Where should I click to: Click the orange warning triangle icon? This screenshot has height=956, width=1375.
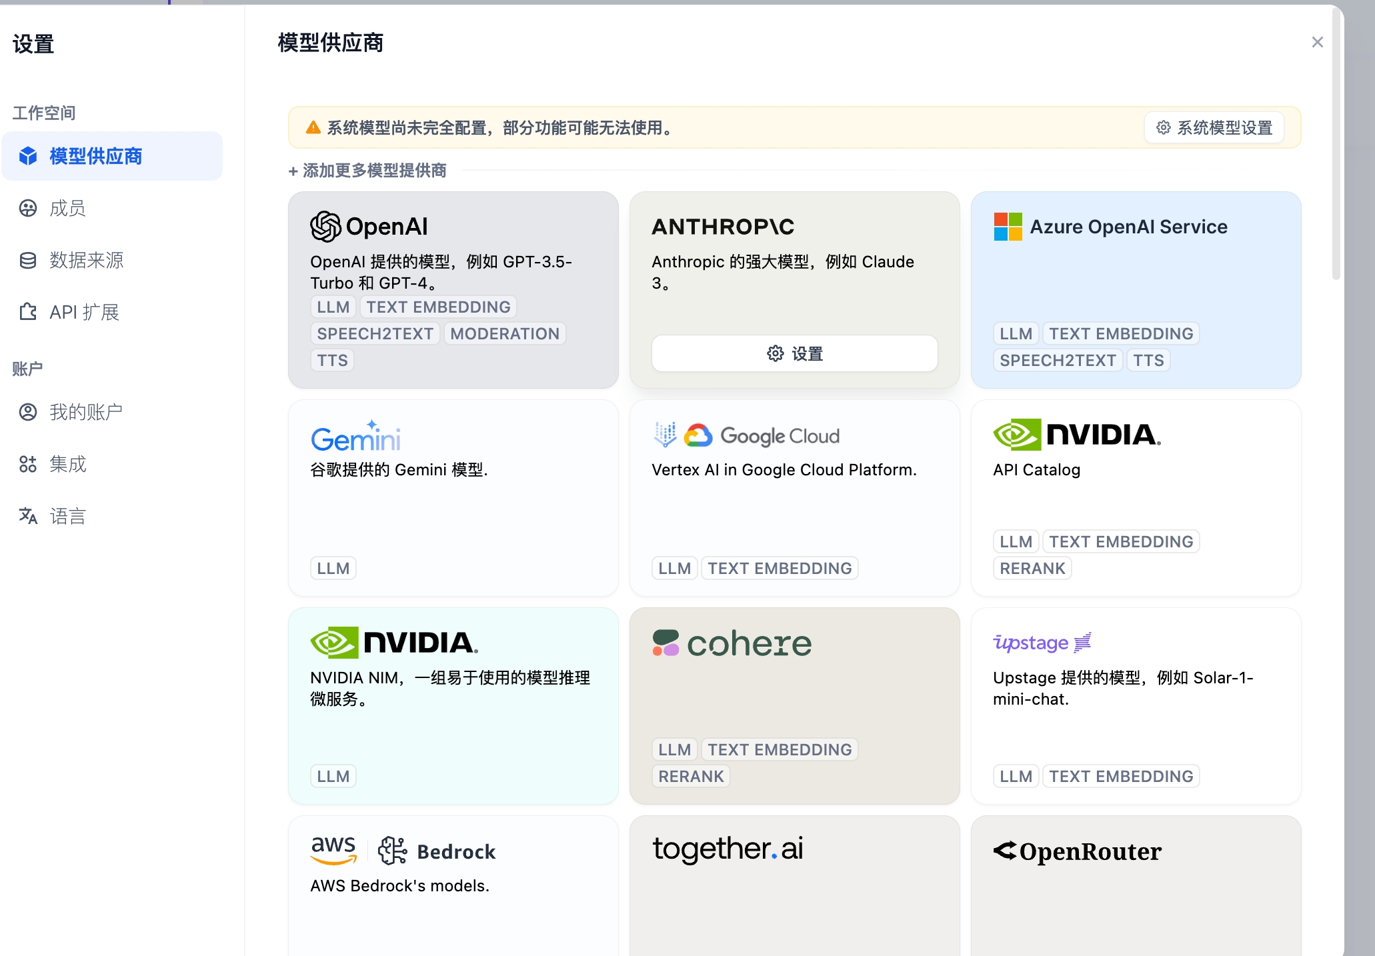point(313,127)
